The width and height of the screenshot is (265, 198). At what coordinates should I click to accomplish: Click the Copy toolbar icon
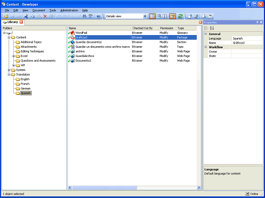(x=32, y=16)
